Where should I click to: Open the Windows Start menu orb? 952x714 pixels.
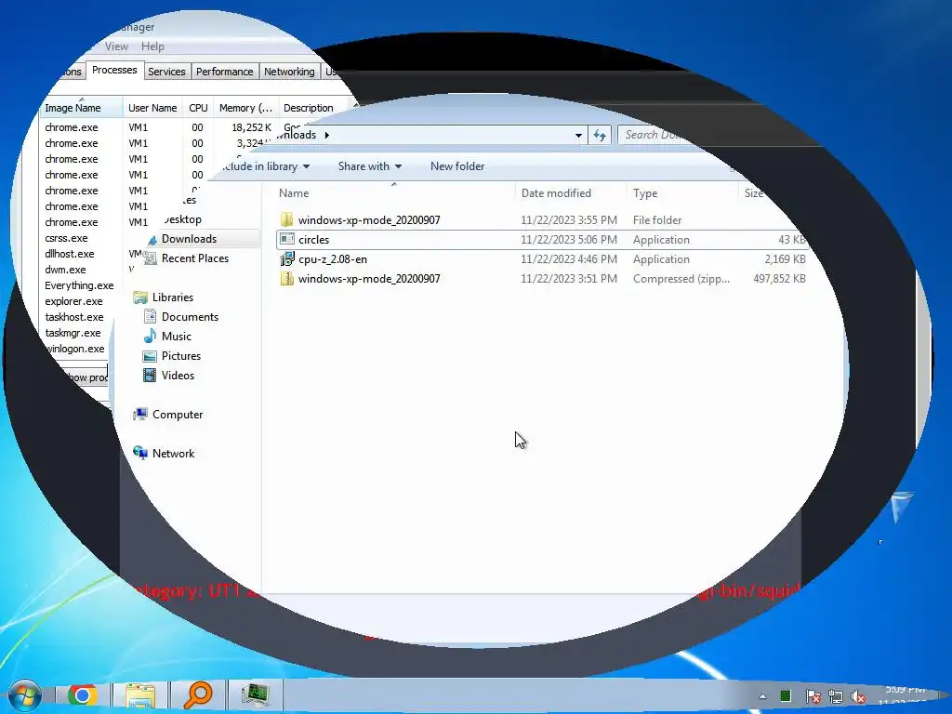pos(24,695)
